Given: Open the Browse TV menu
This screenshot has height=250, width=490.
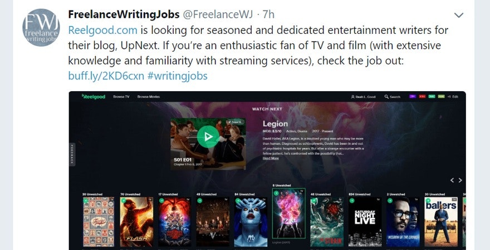Looking at the screenshot, I should [x=121, y=97].
